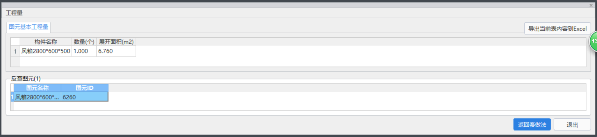Click the blank top-left table corner cell
Image resolution: width=597 pixels, height=137 pixels.
click(x=15, y=42)
